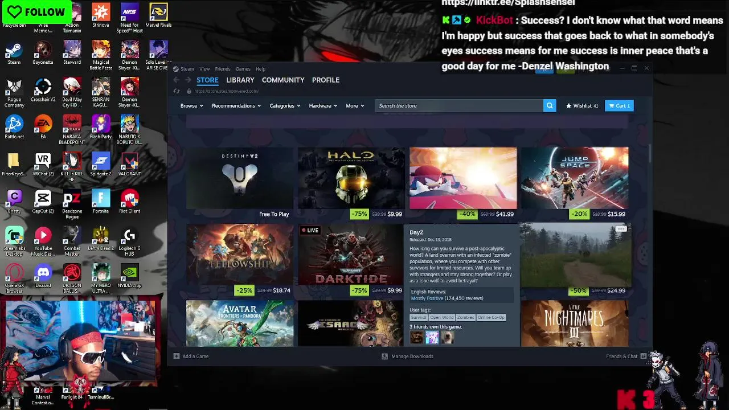729x410 pixels.
Task: Open the Discord desktop shortcut
Action: [x=43, y=276]
